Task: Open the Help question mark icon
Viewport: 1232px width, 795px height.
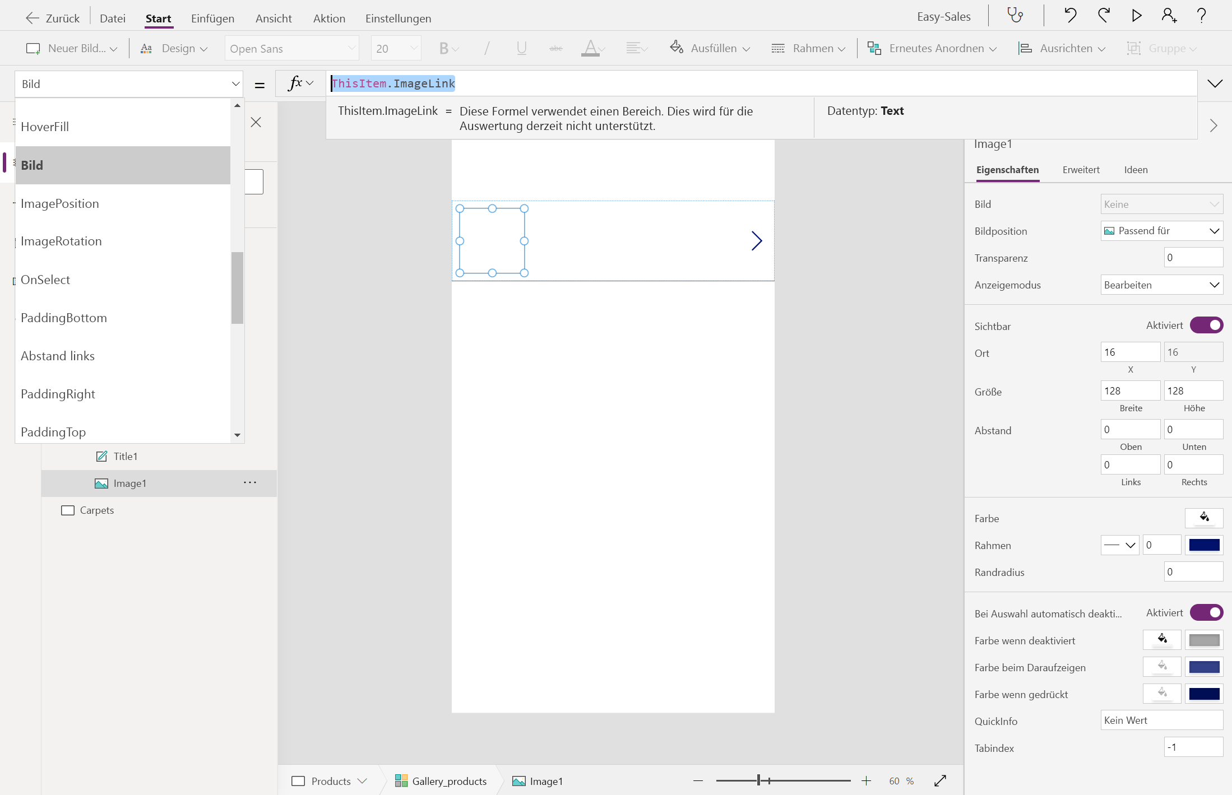Action: (1201, 16)
